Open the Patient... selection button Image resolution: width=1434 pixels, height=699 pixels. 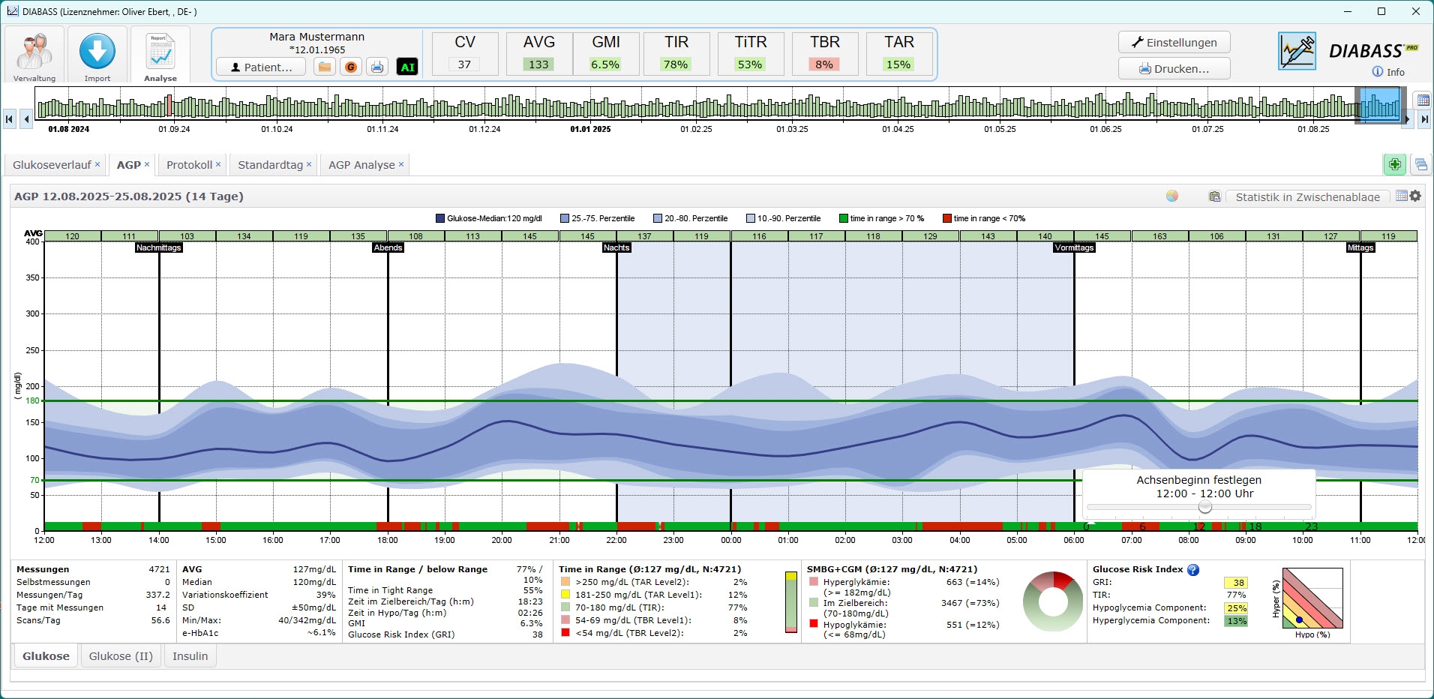tap(261, 67)
